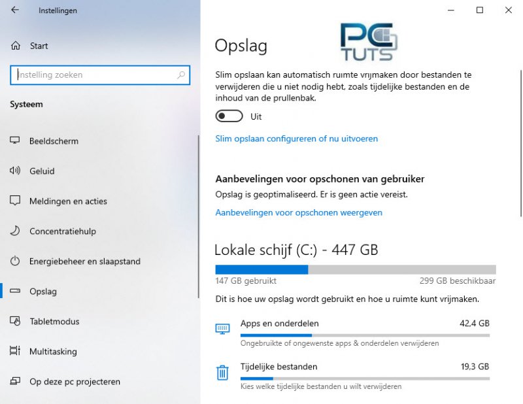Image resolution: width=523 pixels, height=404 pixels.
Task: Open the Multitasking settings page
Action: [53, 352]
